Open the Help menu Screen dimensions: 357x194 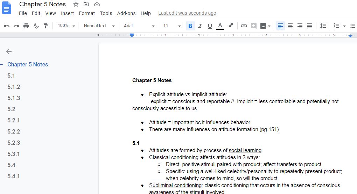(146, 13)
